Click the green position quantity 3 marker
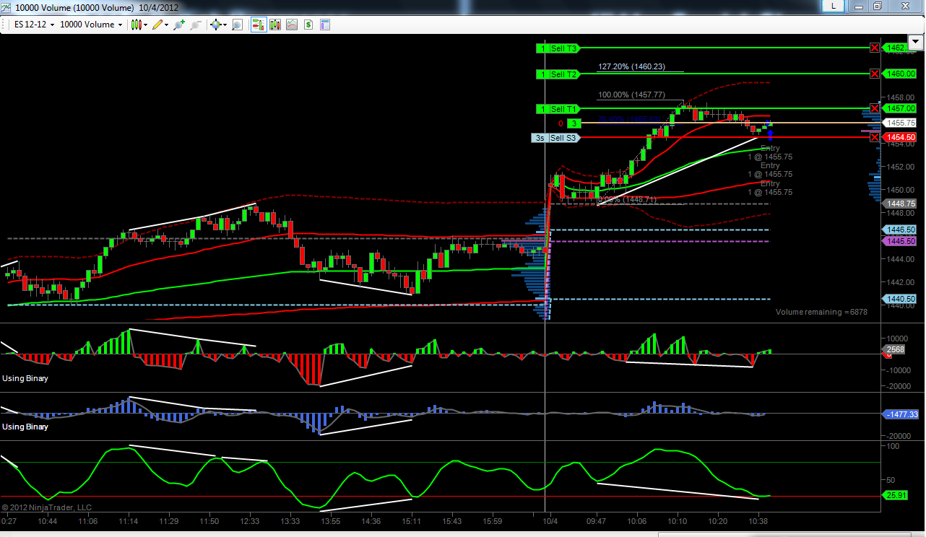The width and height of the screenshot is (926, 537). 574,123
